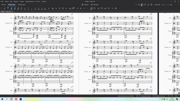Select the 16th note duration

(x=18, y=8)
